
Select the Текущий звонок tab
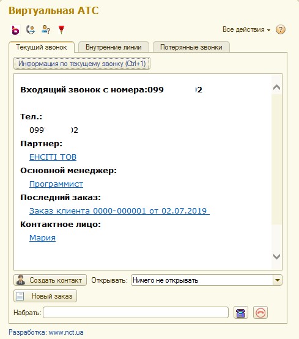pos(42,47)
